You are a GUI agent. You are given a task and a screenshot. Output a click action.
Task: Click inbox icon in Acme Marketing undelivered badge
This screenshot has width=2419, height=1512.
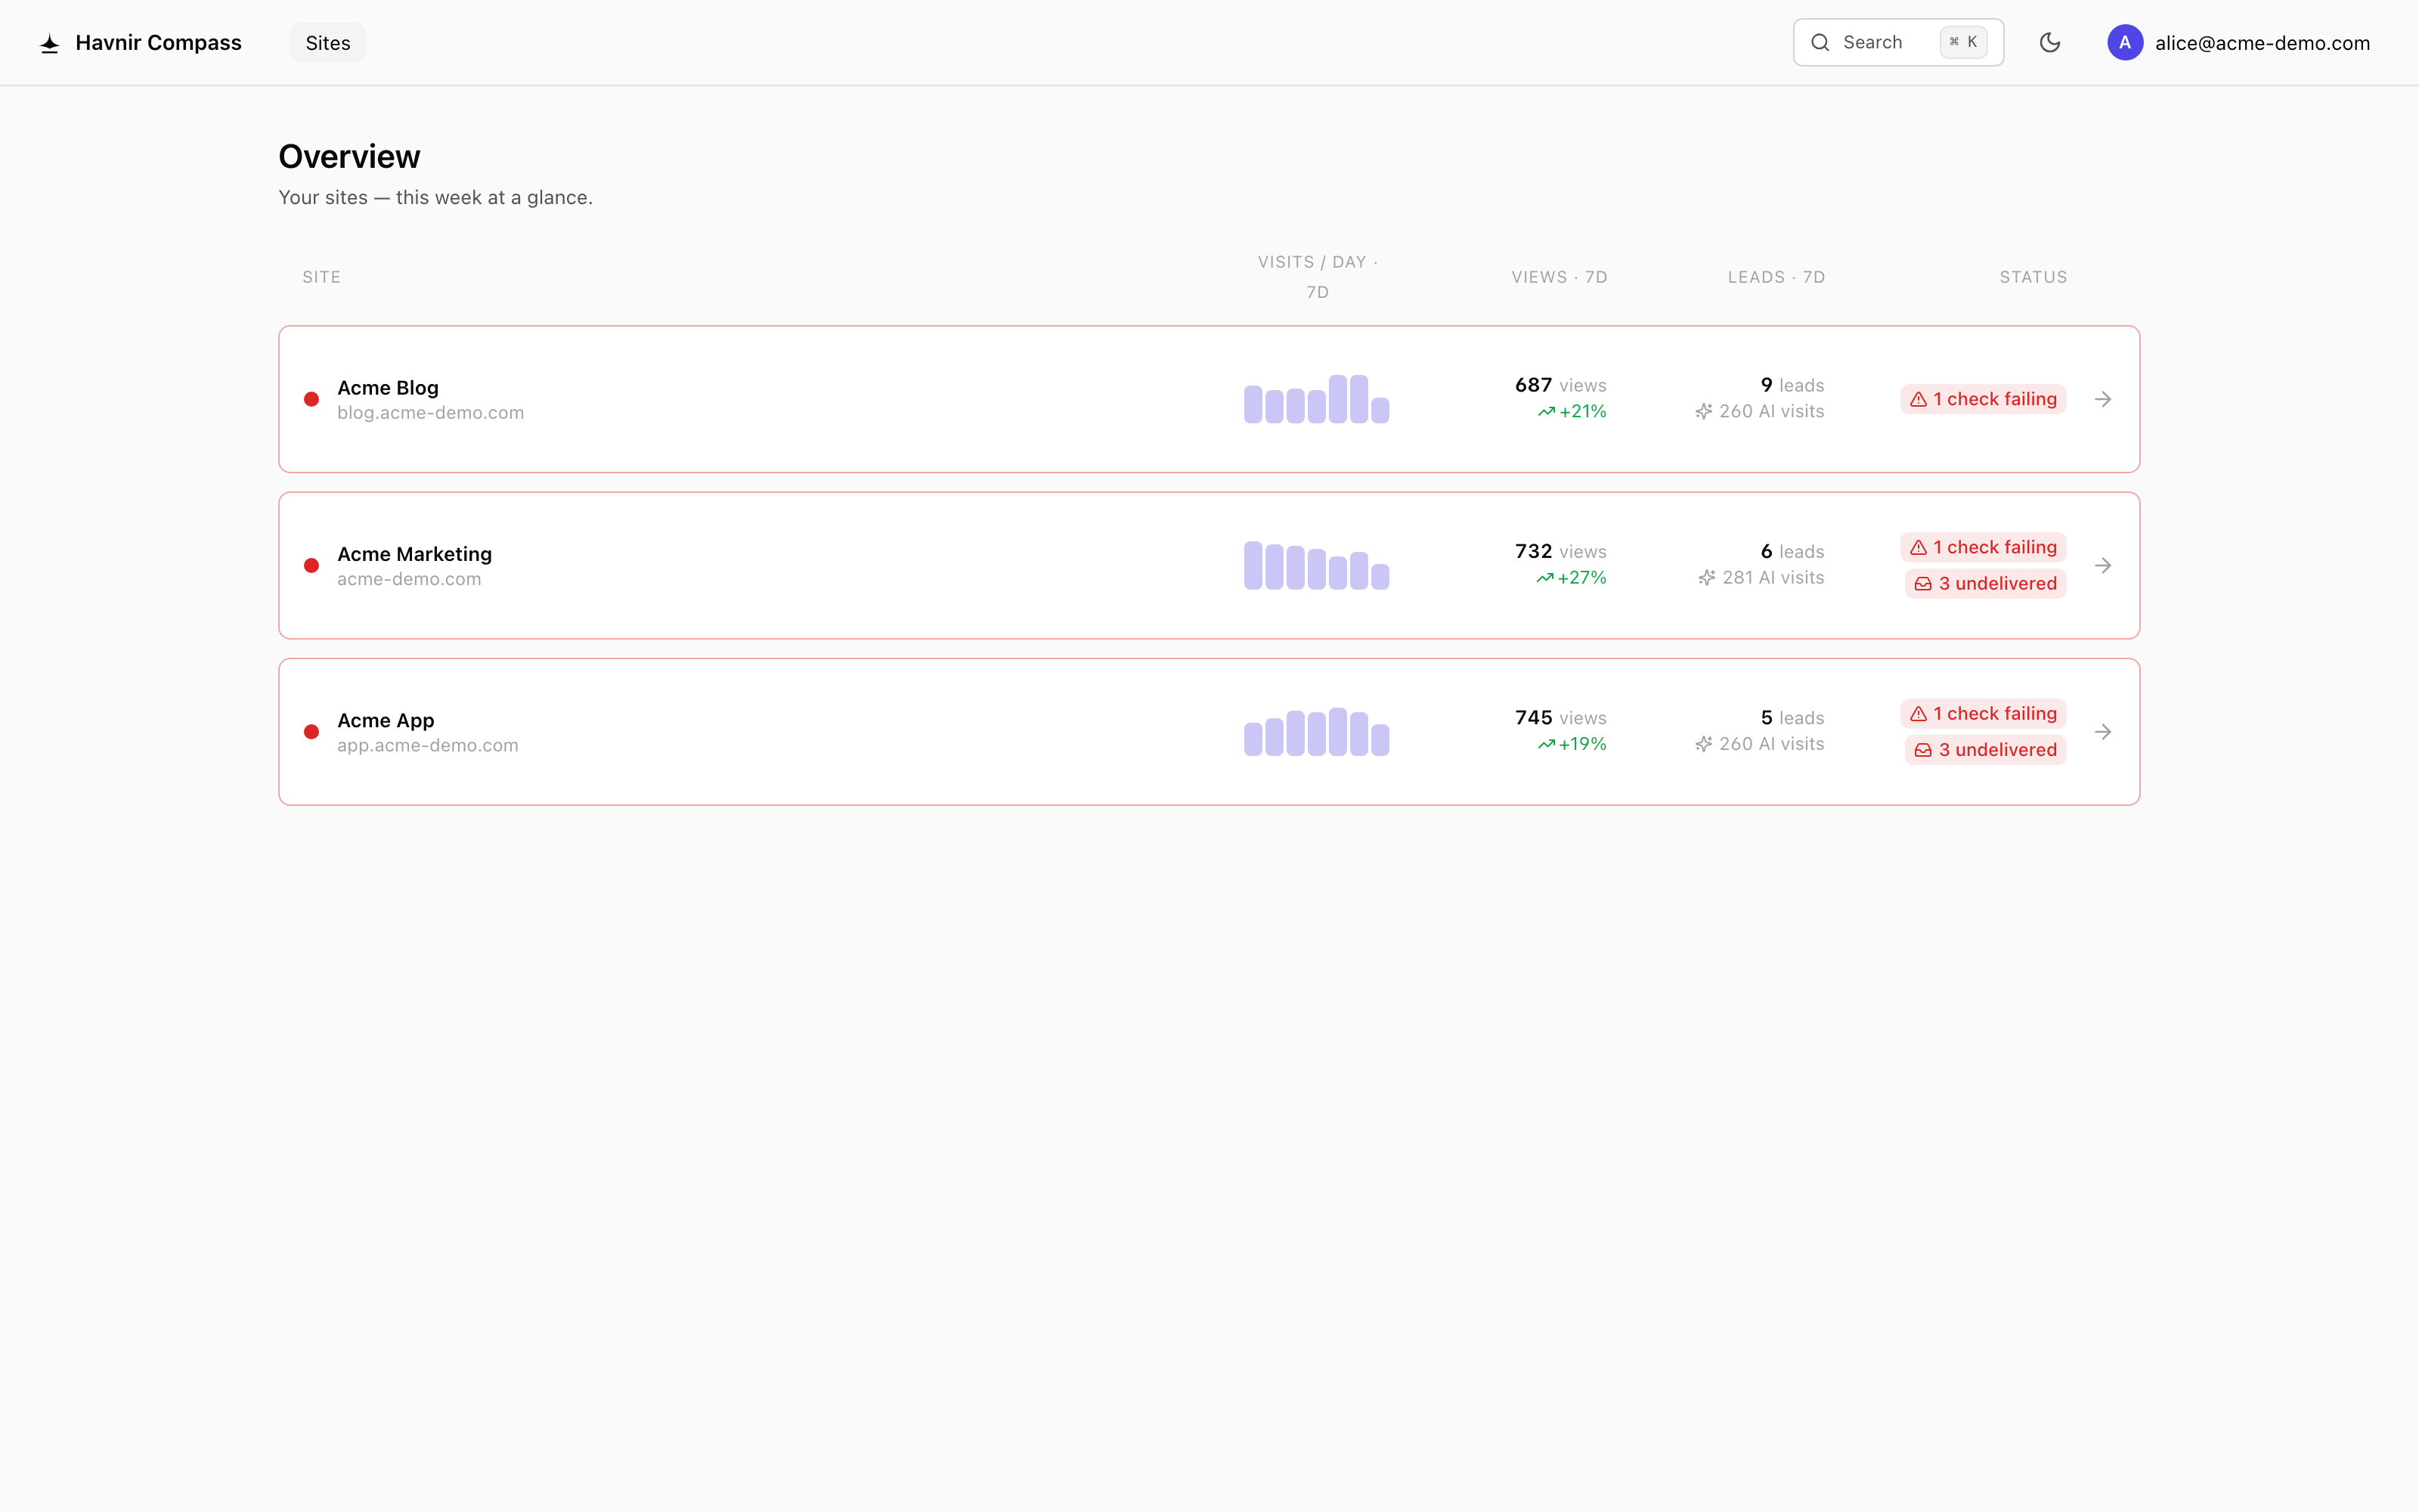coord(1923,584)
